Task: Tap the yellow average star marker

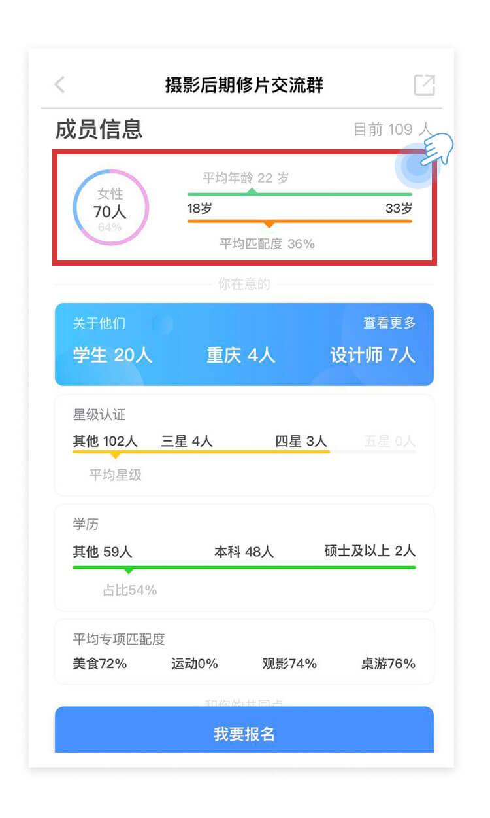Action: tap(116, 455)
